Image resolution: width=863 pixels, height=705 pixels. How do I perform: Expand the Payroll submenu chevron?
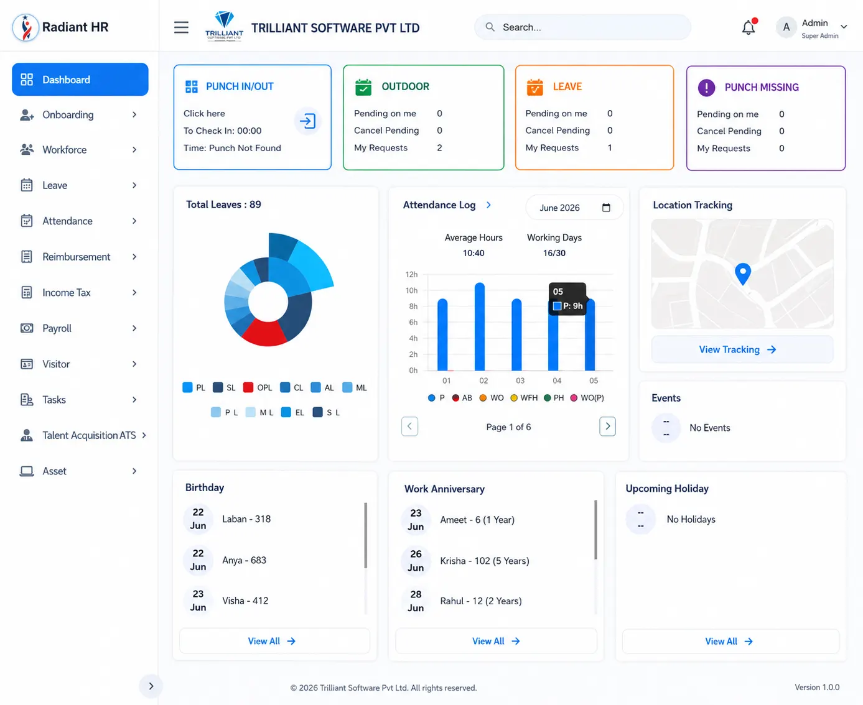(x=134, y=328)
